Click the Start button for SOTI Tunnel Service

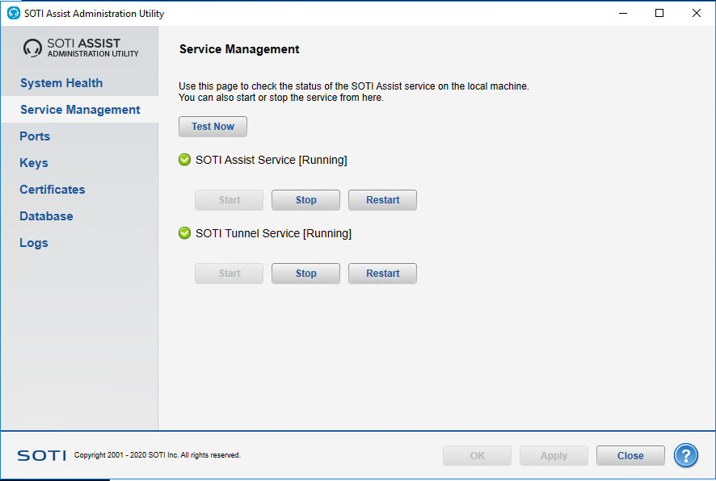pyautogui.click(x=230, y=274)
